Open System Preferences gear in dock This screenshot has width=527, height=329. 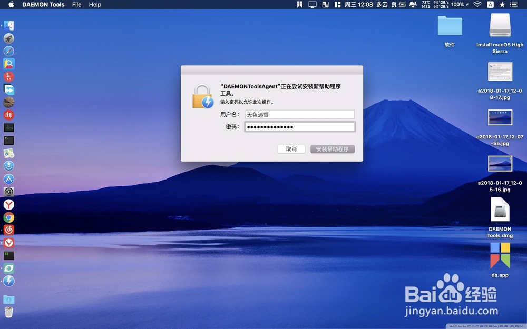pos(9,192)
